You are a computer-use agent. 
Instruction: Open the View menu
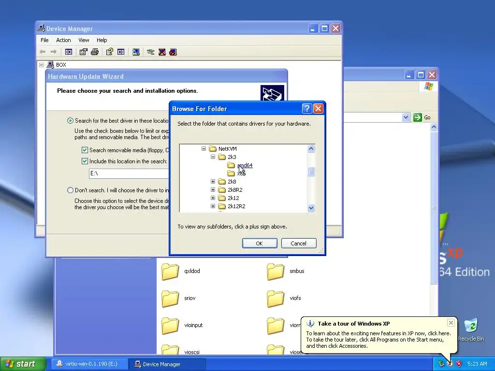coord(84,40)
